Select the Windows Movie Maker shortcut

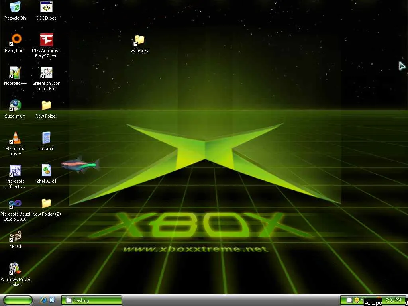click(15, 269)
